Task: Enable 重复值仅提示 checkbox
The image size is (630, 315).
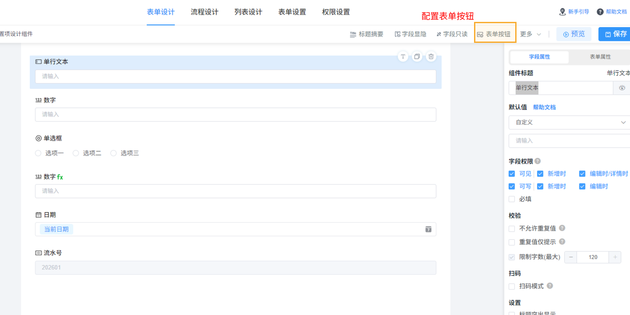Action: (x=512, y=242)
